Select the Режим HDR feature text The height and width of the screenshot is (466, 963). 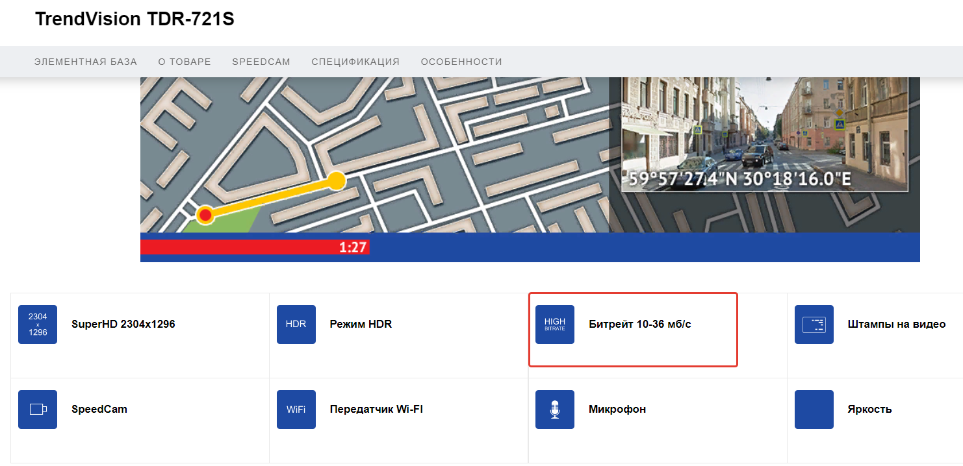361,325
